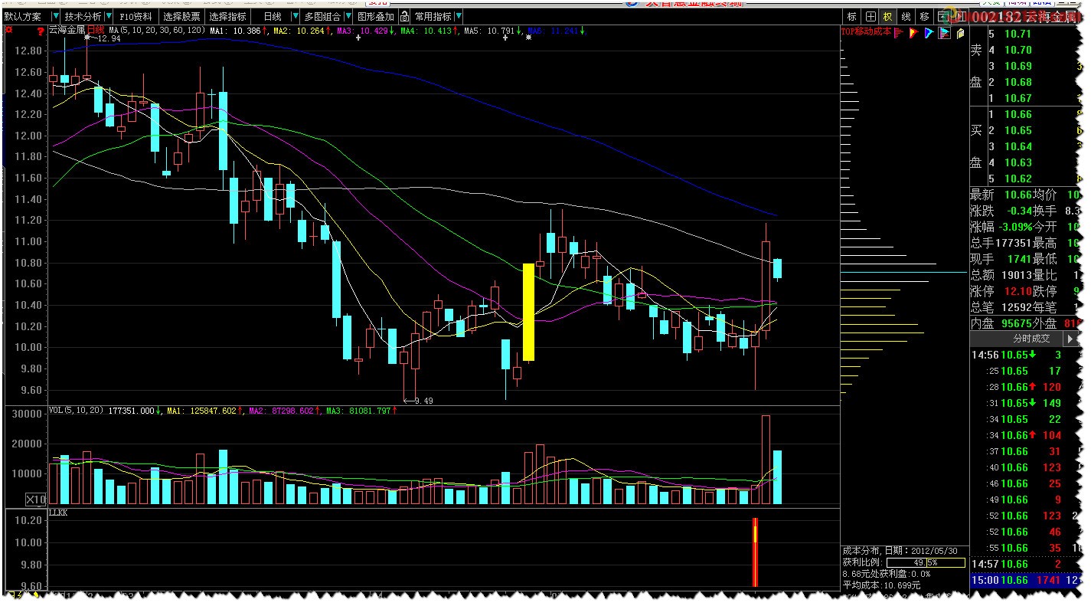Click the tallest red volume bar
Viewport: 1091px width, 606px height.
[x=766, y=460]
